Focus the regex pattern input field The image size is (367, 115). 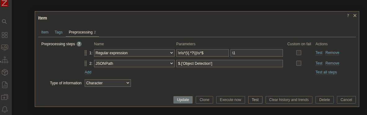pyautogui.click(x=203, y=53)
